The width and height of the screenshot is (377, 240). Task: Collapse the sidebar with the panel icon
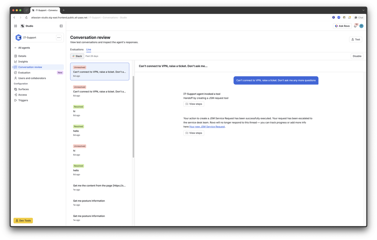click(x=61, y=26)
